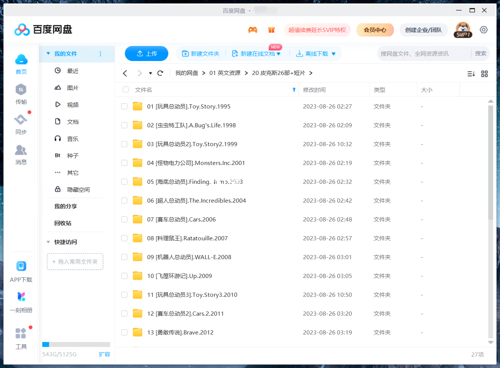
Task: Expand the 离线下载 dropdown
Action: pyautogui.click(x=334, y=53)
